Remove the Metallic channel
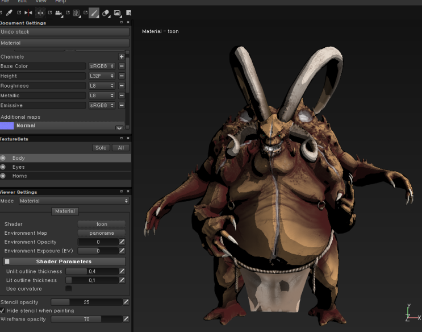Viewport: 422px width, 332px height. (x=122, y=96)
